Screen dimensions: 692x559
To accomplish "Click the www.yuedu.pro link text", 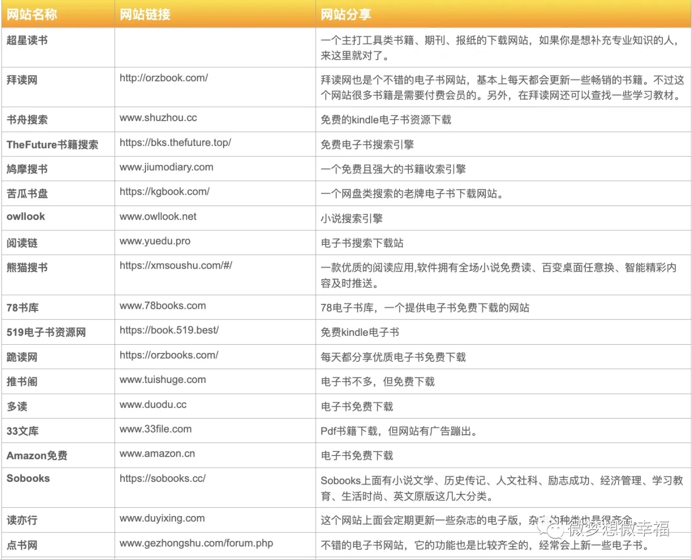I will point(155,241).
